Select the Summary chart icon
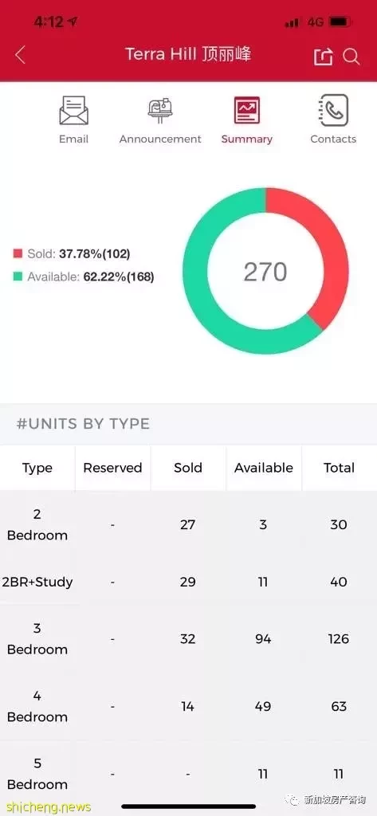 point(247,110)
